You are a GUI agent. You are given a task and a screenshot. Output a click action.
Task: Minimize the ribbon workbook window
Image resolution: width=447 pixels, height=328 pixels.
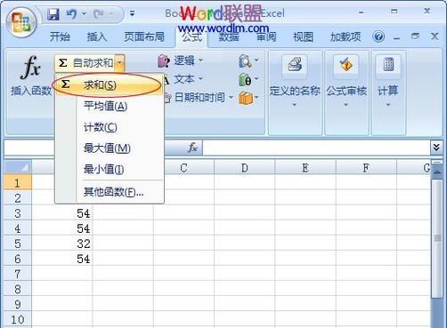pos(397,37)
